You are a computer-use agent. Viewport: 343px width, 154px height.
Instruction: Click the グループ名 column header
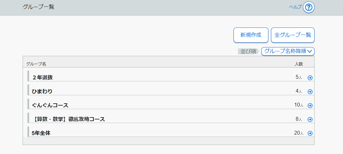tap(36, 64)
